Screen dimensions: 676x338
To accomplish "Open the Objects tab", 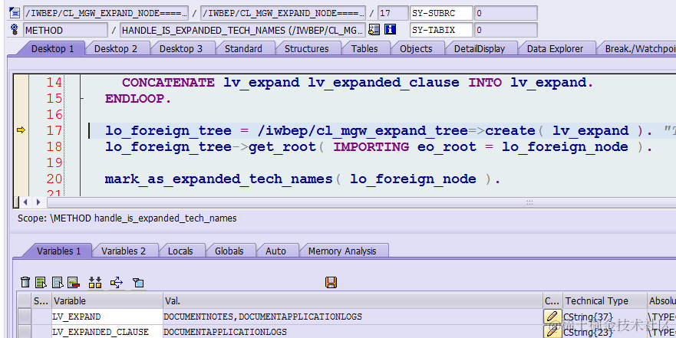I will tap(416, 48).
